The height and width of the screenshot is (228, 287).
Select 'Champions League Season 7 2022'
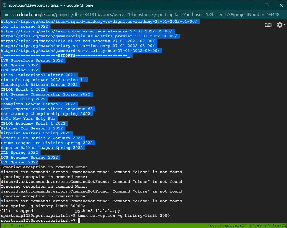tap(38, 104)
